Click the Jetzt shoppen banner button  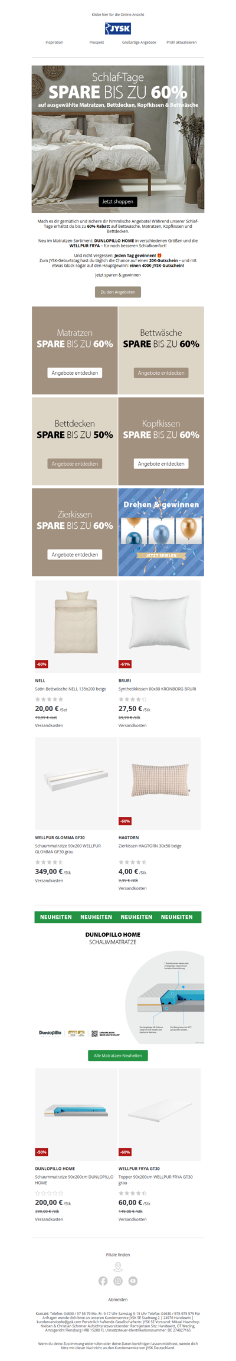(x=118, y=202)
